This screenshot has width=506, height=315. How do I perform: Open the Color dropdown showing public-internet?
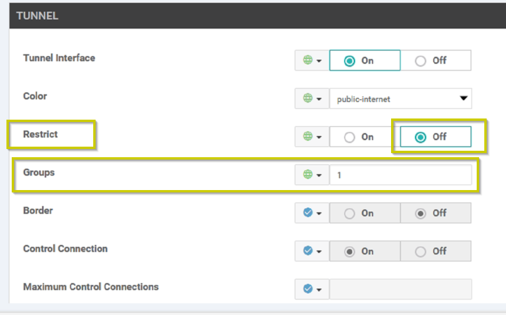click(400, 99)
